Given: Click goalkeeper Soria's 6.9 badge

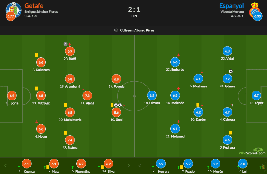Looking at the screenshot, I should click(x=12, y=96).
